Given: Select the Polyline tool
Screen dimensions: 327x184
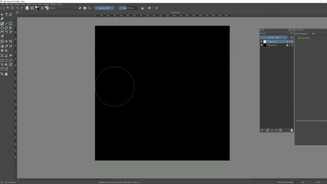Looking at the screenshot, I should pyautogui.click(x=10, y=28).
